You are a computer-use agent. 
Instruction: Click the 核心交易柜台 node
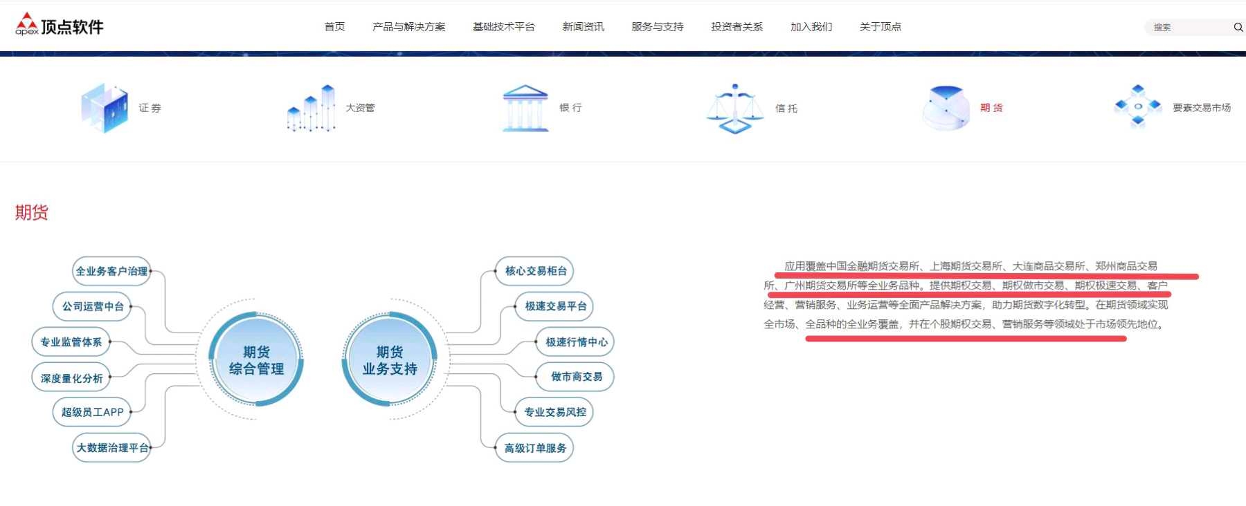pyautogui.click(x=535, y=271)
